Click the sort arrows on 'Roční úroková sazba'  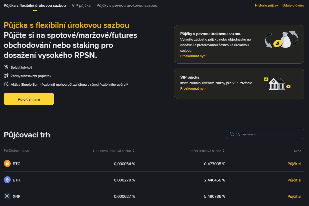tap(223, 151)
